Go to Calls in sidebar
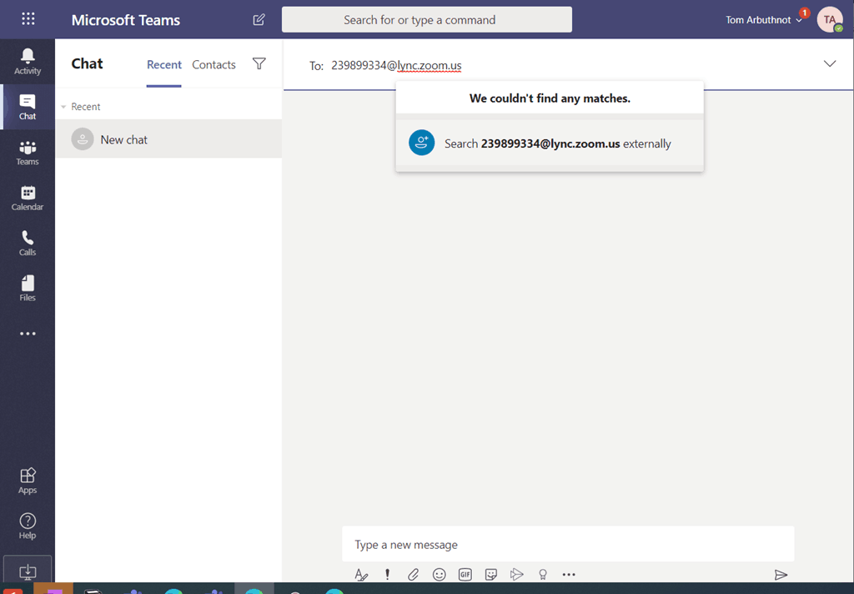The width and height of the screenshot is (854, 594). point(28,243)
